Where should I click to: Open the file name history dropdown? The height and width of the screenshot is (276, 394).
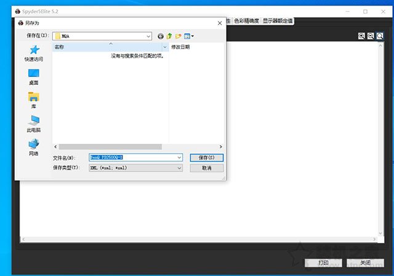coord(179,157)
